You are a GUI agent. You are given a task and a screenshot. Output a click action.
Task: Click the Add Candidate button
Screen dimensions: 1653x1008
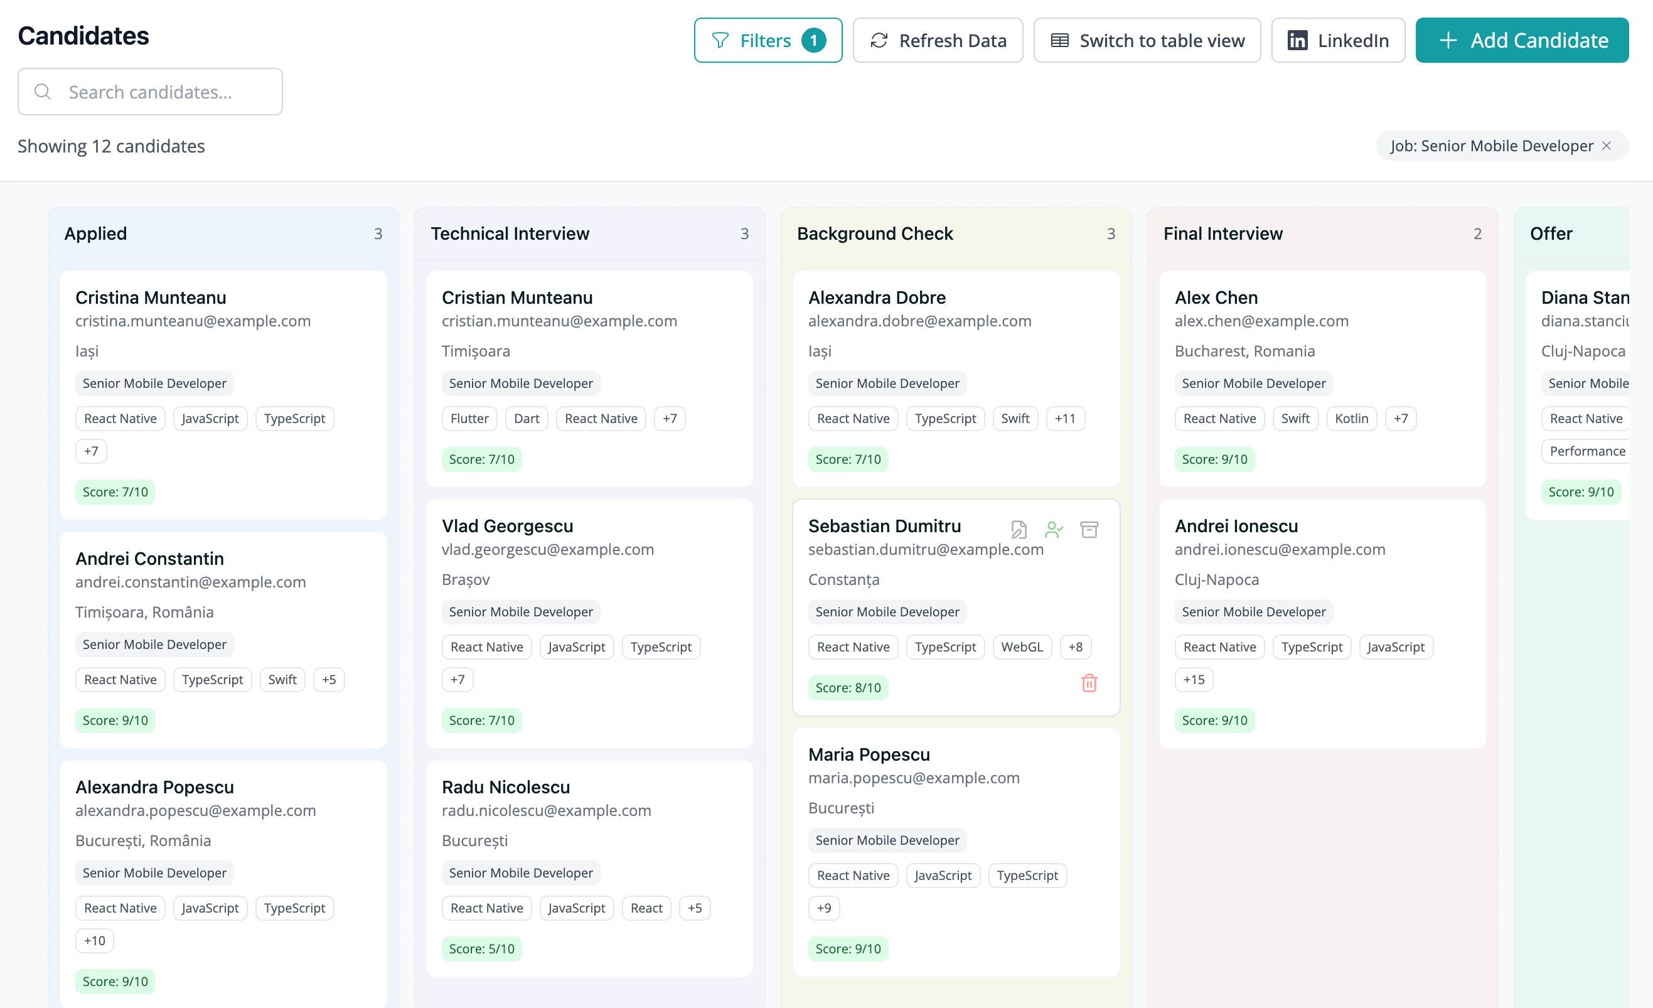(1521, 40)
